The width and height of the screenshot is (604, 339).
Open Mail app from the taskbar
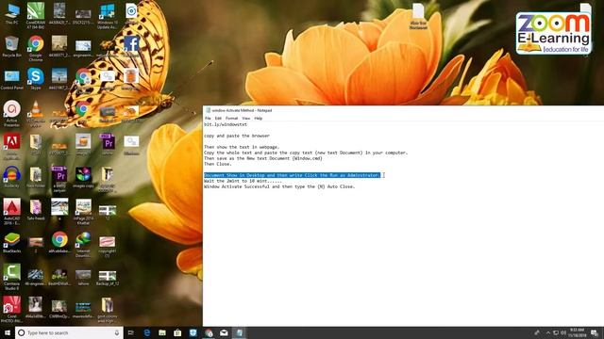click(x=224, y=332)
